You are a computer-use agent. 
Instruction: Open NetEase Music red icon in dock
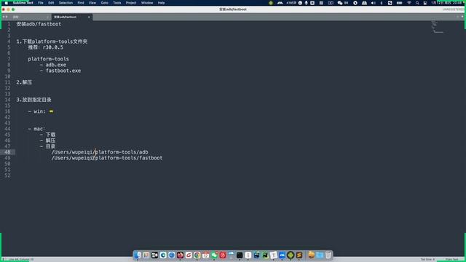pos(223,255)
